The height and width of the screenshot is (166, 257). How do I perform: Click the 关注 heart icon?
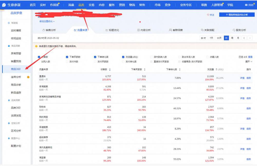pos(208,15)
